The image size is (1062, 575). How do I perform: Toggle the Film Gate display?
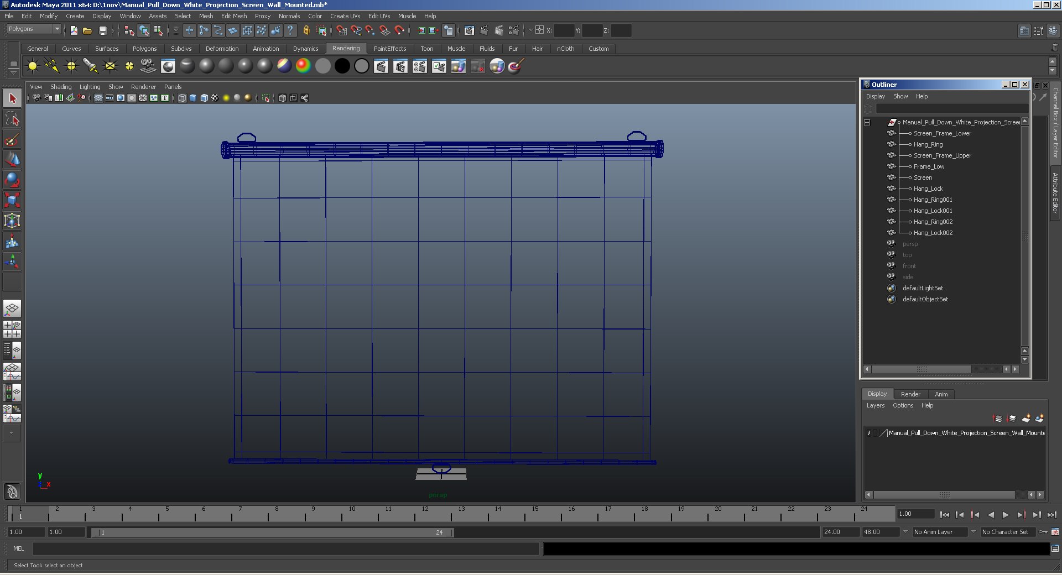coord(110,98)
